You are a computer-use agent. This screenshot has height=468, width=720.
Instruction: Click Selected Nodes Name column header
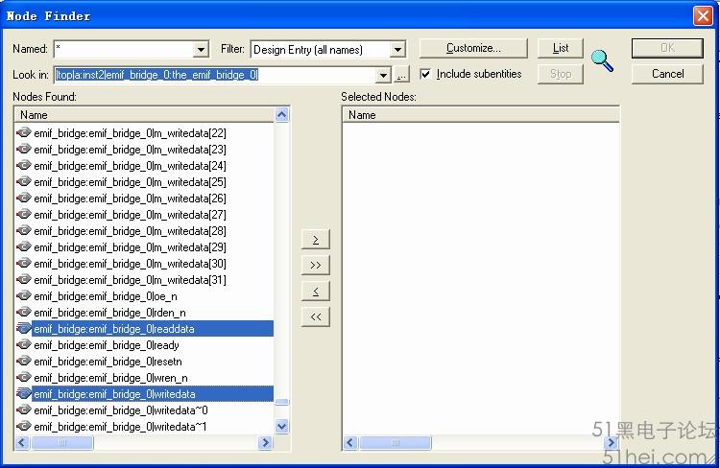[480, 115]
